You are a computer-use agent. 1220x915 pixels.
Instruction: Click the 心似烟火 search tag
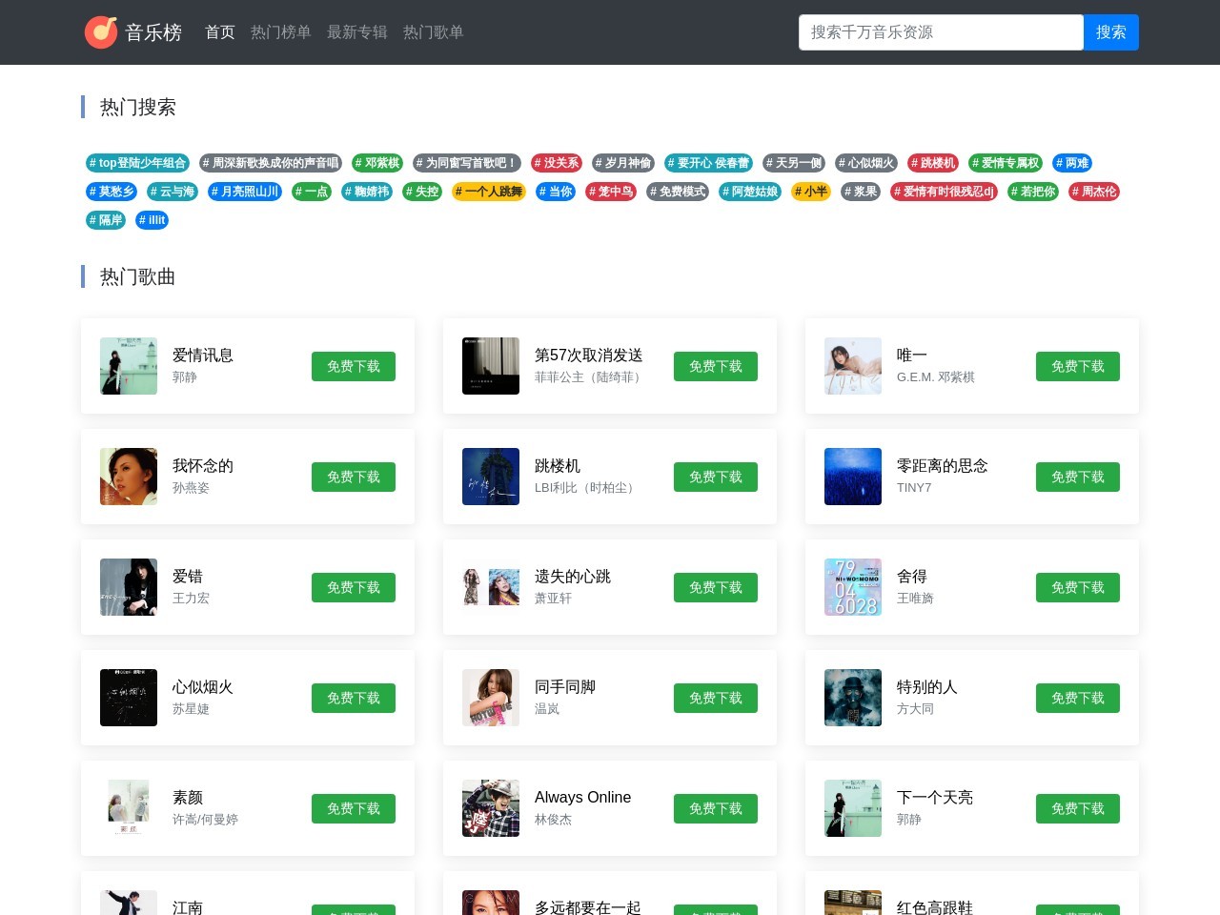pos(865,163)
